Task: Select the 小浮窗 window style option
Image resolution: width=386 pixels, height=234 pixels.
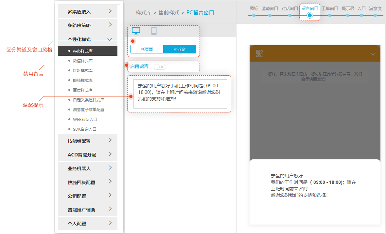Action: pos(180,50)
